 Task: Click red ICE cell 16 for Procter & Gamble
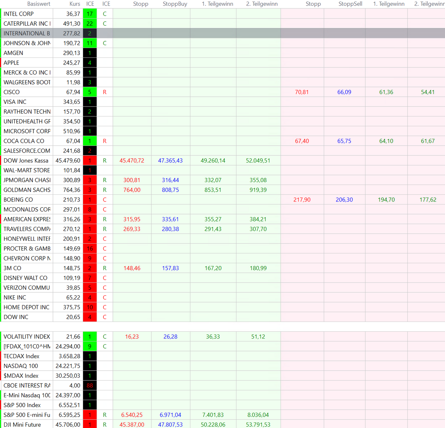pyautogui.click(x=90, y=249)
